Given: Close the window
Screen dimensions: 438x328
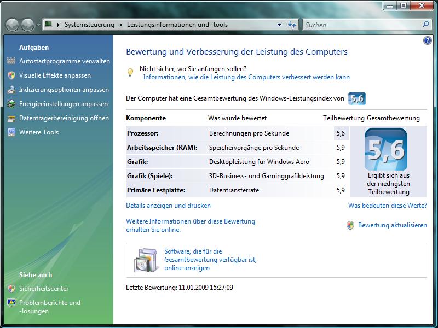Looking at the screenshot, I should [x=422, y=6].
